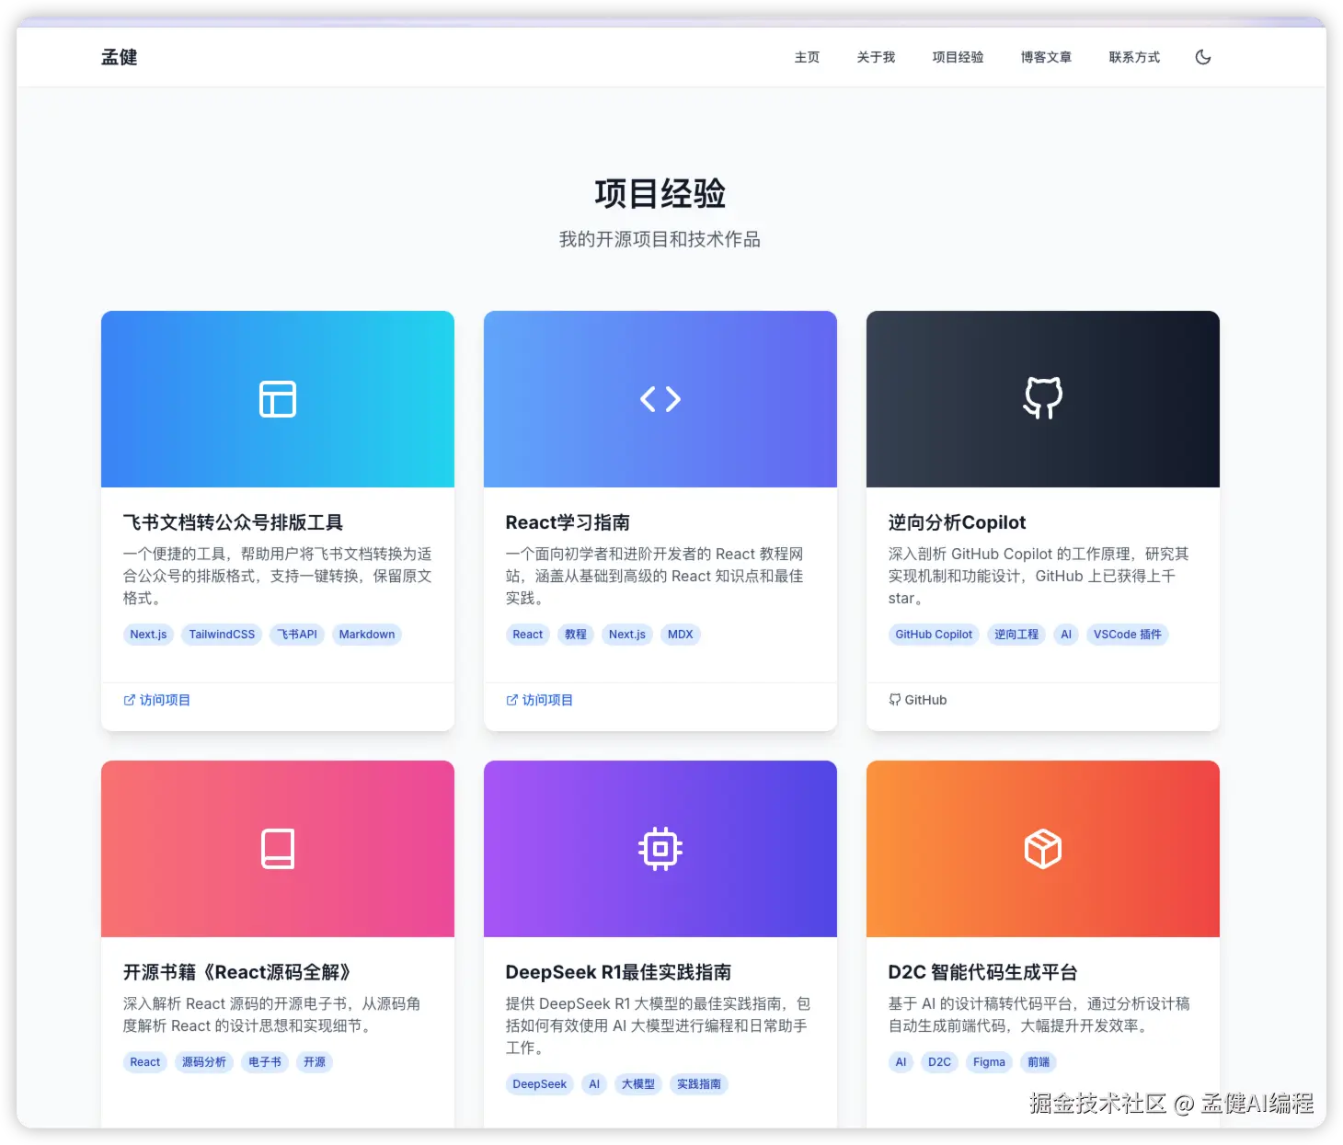Click the box icon on D2C card
The image size is (1343, 1145).
pos(1043,849)
